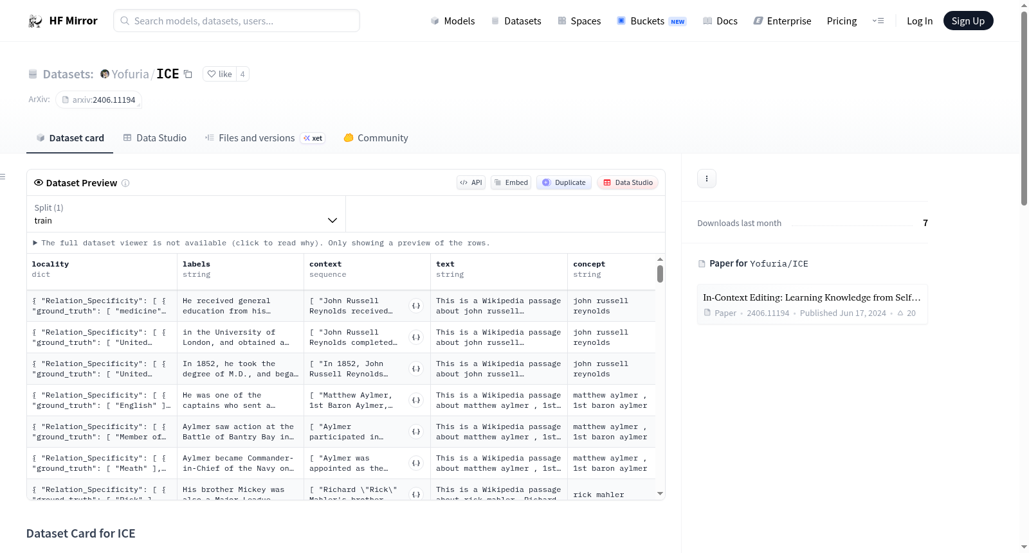
Task: Open the extra navigation menu dropdown
Action: click(878, 21)
